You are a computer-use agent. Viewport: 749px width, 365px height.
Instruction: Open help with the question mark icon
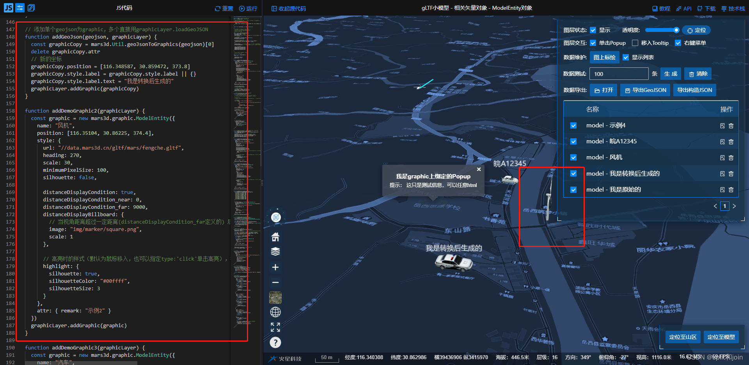[x=275, y=342]
